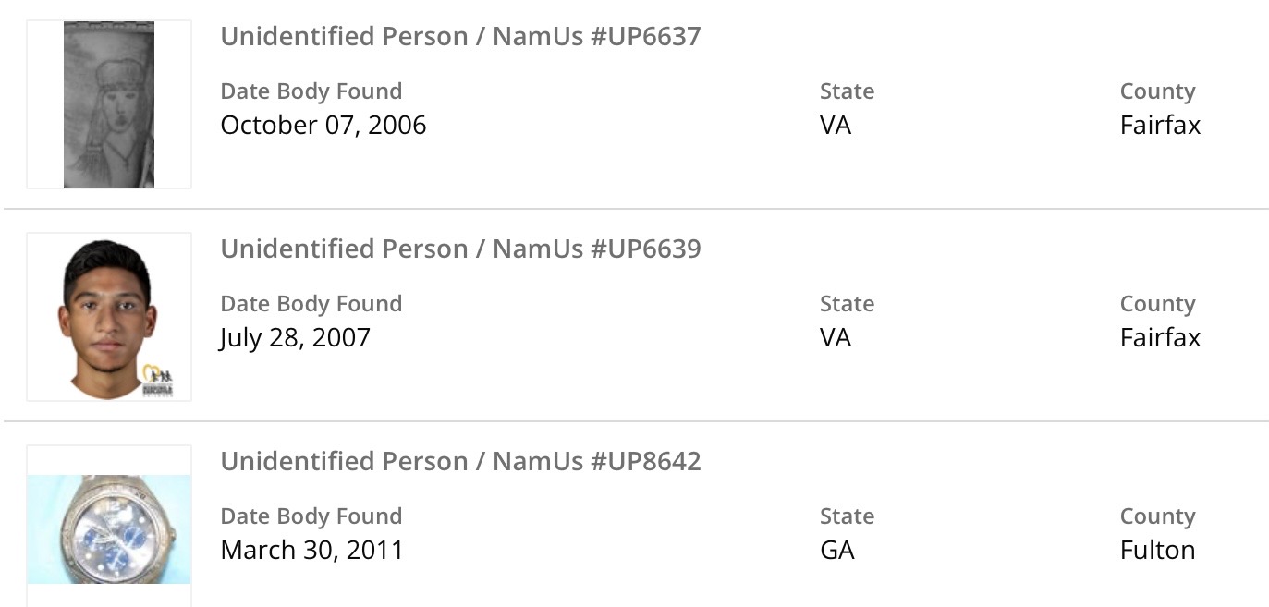This screenshot has width=1269, height=607.
Task: Open the Unidentified Person NamUs #UP6639 case
Action: 460,249
